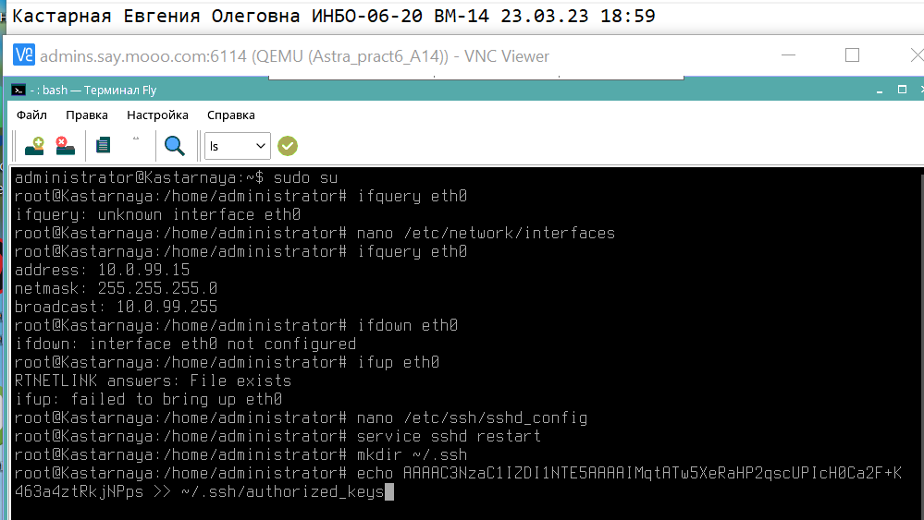
Task: Click the 'service sshd restart' command
Action: (449, 436)
